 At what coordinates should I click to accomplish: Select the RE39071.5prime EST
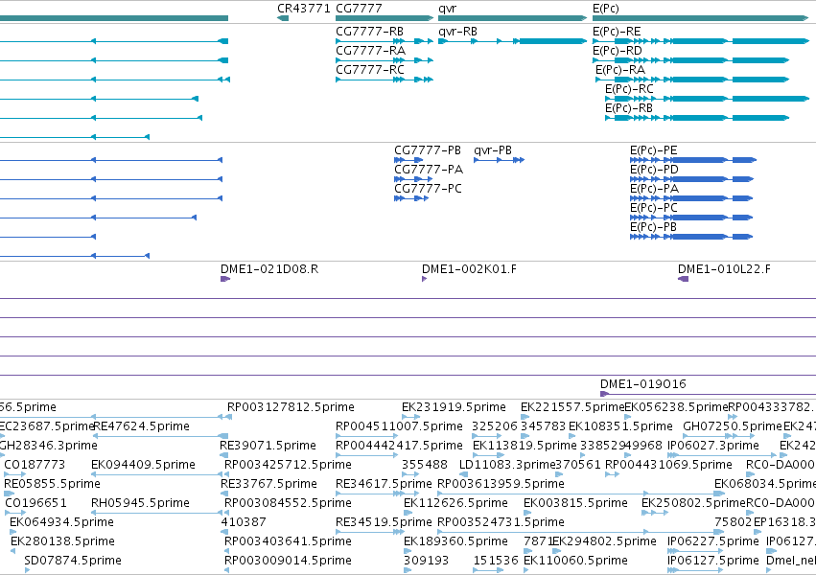(x=223, y=455)
